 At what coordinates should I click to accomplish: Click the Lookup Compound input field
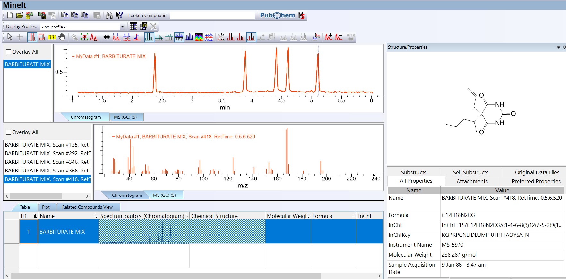coord(212,15)
